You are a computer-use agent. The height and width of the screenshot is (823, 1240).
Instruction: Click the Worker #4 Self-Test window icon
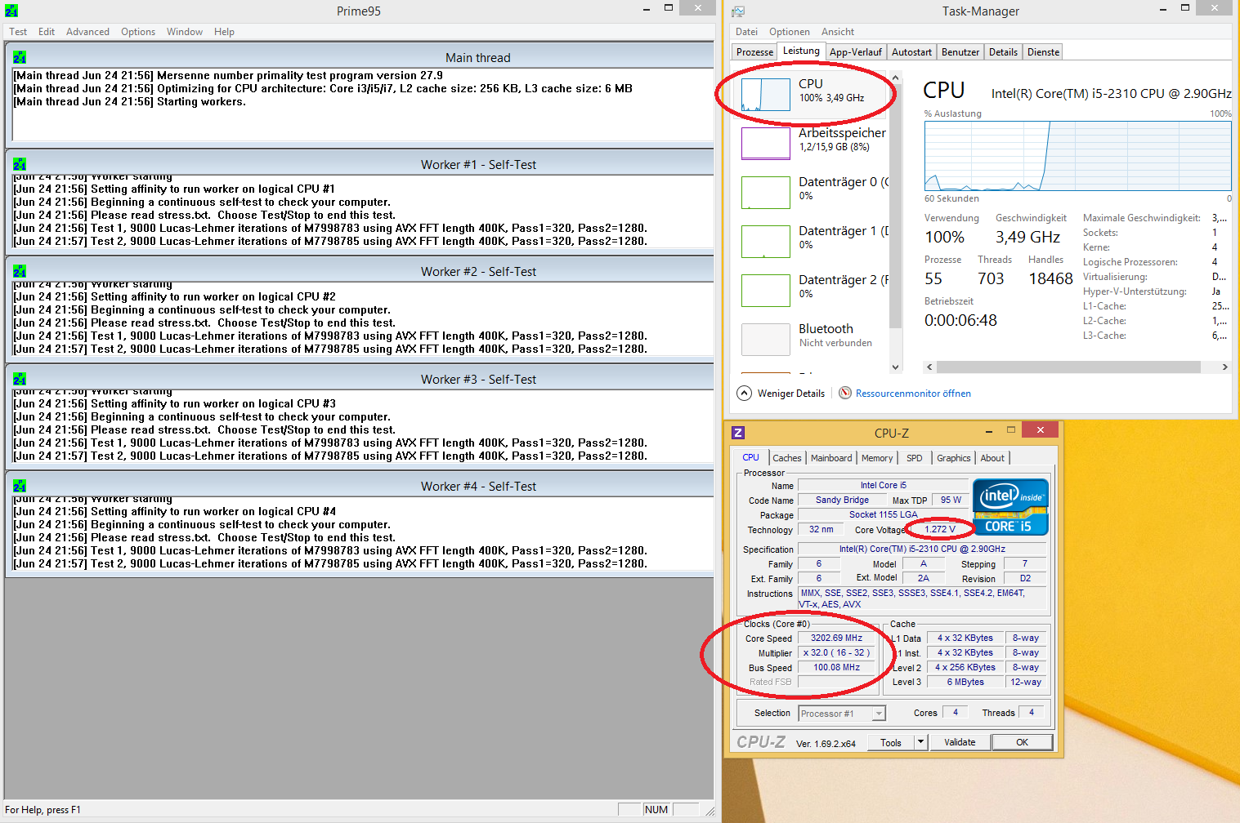(20, 486)
